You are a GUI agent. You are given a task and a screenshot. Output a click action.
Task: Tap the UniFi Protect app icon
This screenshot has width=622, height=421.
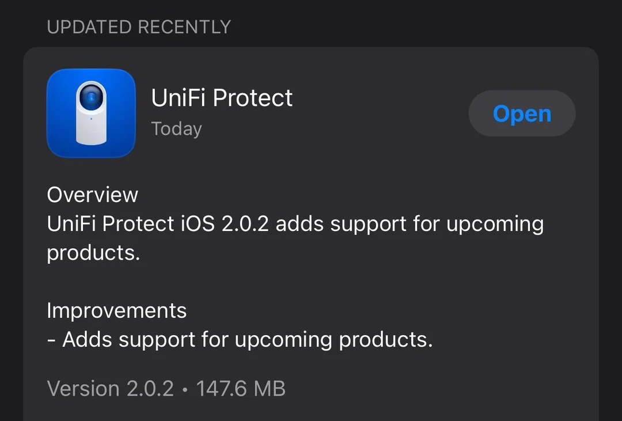point(91,113)
